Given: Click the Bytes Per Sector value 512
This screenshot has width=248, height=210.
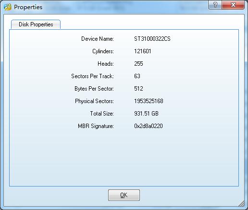Looking at the screenshot, I should (138, 89).
